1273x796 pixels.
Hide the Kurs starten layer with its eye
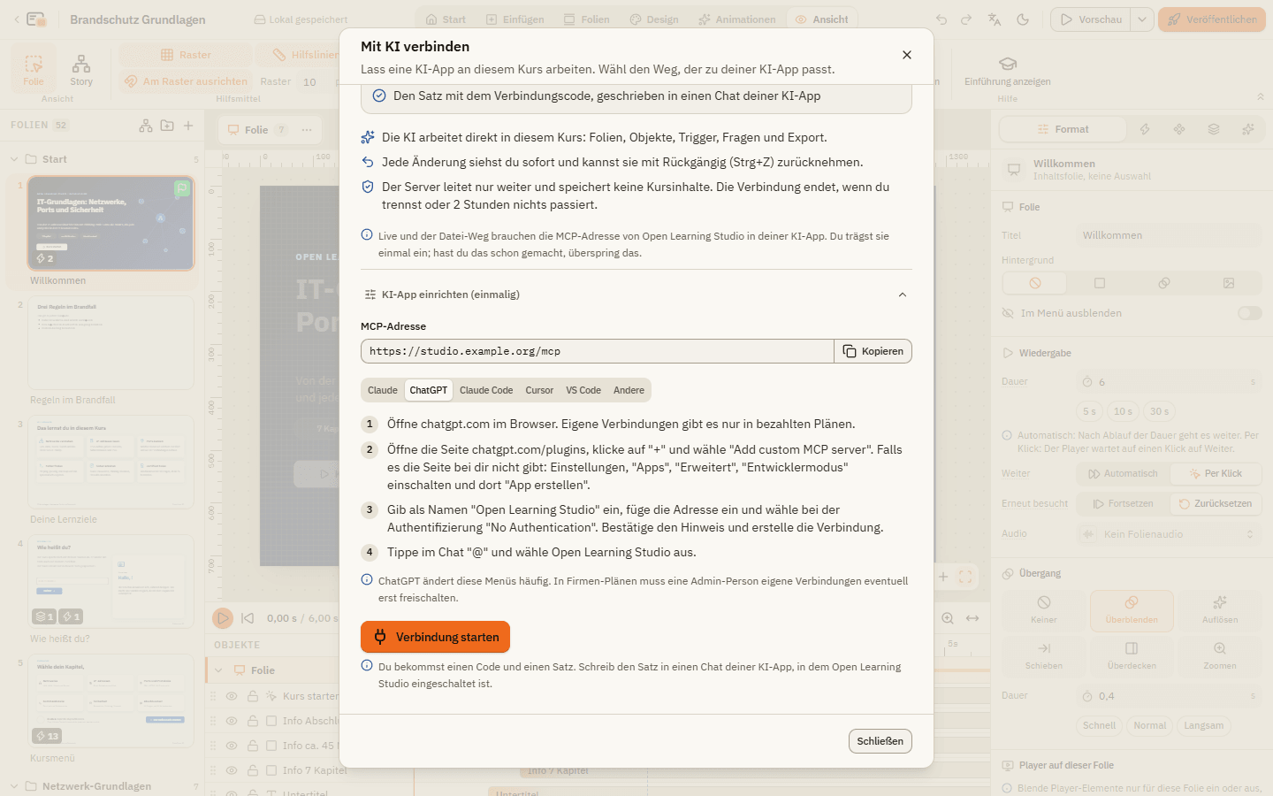232,696
